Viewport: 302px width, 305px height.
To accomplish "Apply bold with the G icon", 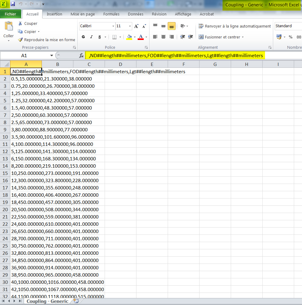I will [x=83, y=37].
